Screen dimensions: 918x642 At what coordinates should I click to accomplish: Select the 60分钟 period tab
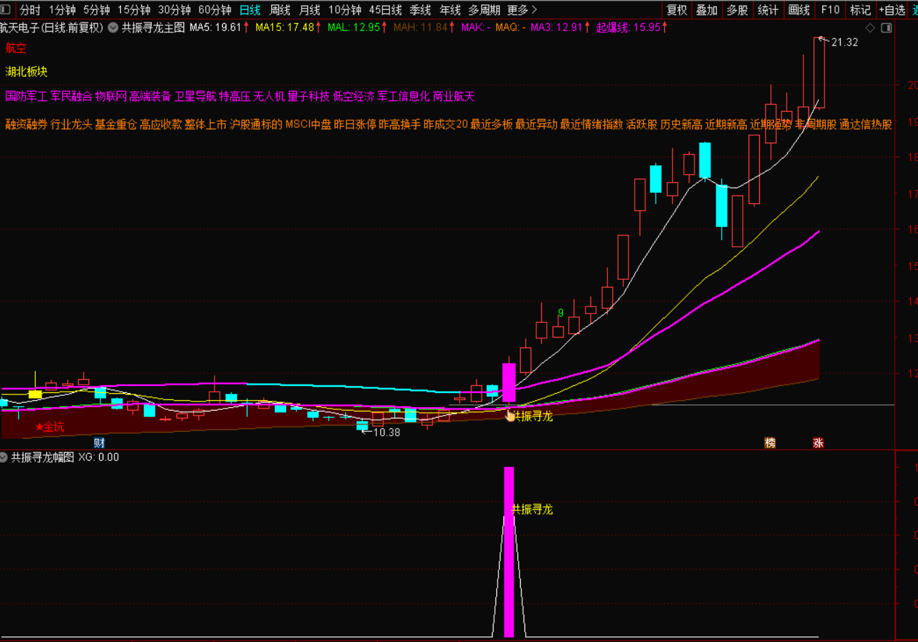coord(214,10)
